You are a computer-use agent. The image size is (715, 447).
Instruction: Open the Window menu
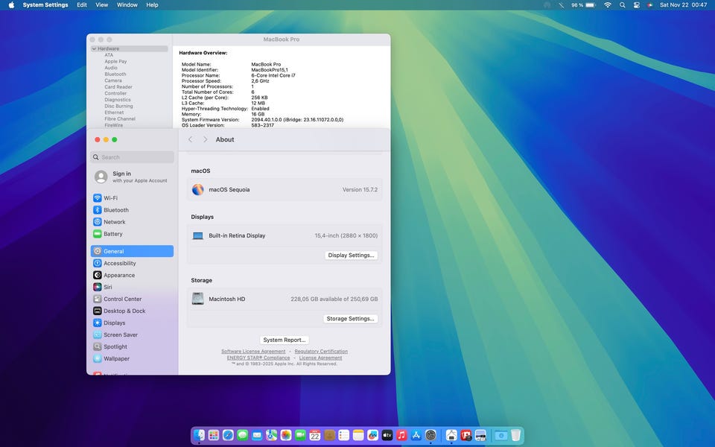coord(127,5)
